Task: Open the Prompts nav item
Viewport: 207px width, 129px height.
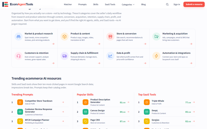Action: [83, 4]
